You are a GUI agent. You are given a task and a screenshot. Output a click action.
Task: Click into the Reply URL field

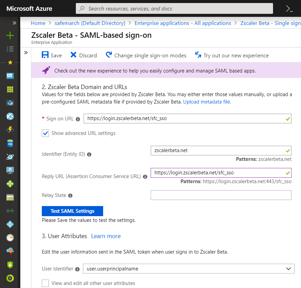(221, 173)
